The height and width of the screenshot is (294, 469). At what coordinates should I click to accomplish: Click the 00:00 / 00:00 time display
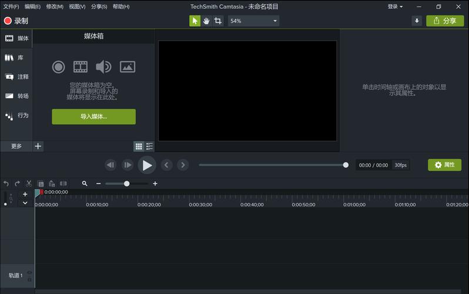373,165
